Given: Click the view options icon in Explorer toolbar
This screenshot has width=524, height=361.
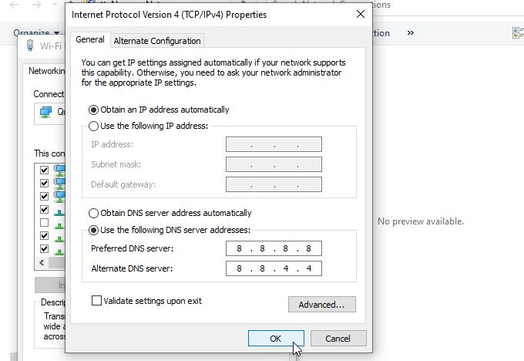Looking at the screenshot, I should coord(518,33).
